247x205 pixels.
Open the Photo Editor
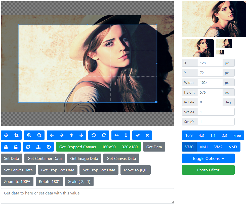tap(208, 170)
